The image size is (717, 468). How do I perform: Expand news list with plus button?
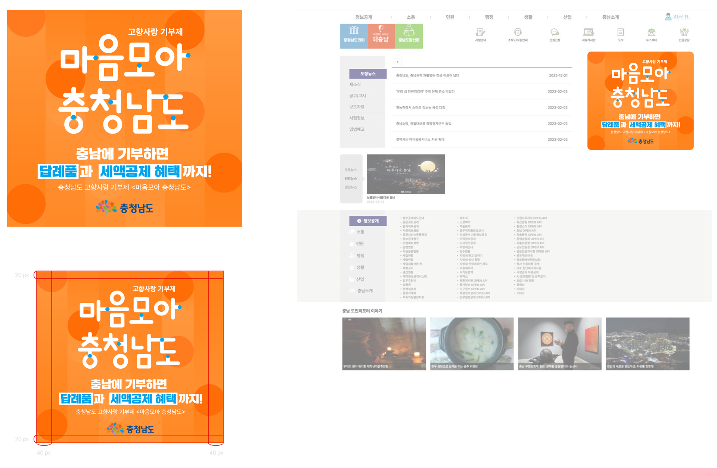tap(398, 62)
